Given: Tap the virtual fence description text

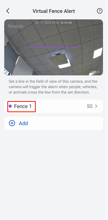Looking at the screenshot, I should (53, 87).
